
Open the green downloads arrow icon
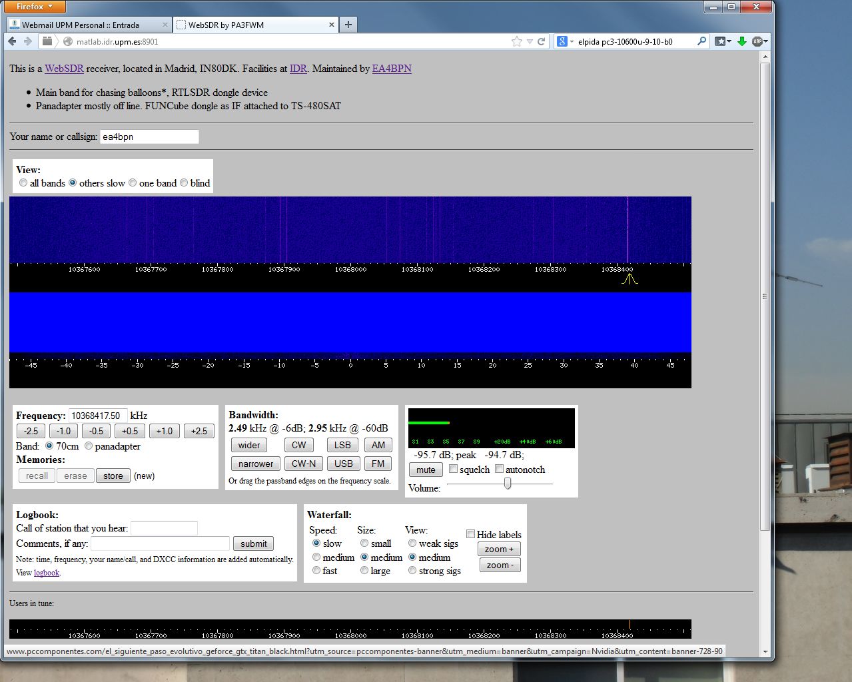(x=741, y=41)
